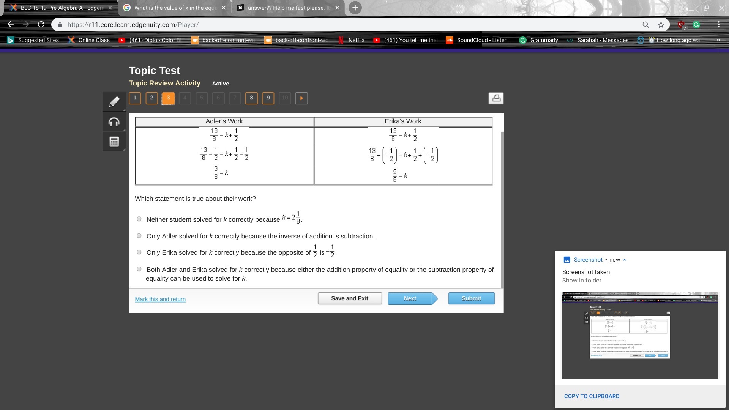Viewport: 729px width, 410px height.
Task: Click the print icon above the question
Action: pos(496,98)
